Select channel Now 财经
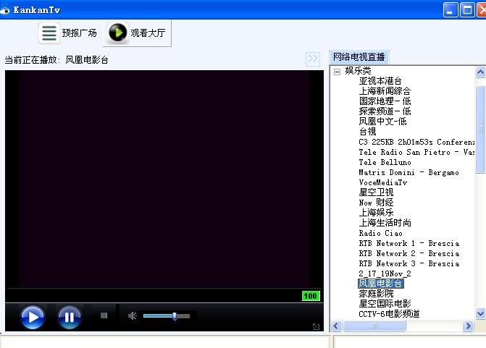 point(376,203)
